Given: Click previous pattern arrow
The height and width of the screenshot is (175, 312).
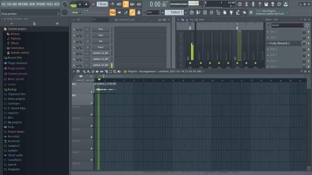Looking at the screenshot, I should 163,12.
